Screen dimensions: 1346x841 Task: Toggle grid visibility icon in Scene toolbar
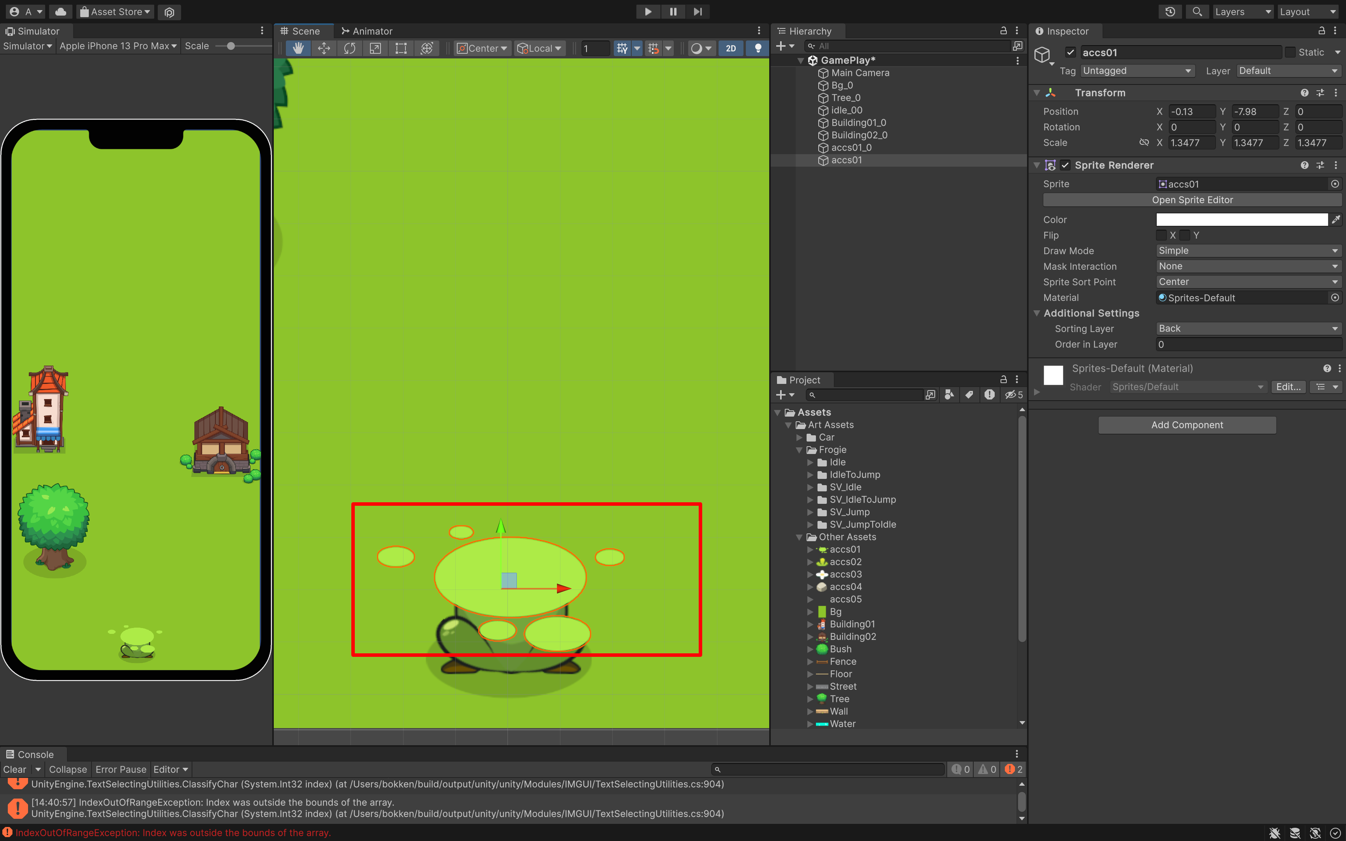(x=622, y=48)
